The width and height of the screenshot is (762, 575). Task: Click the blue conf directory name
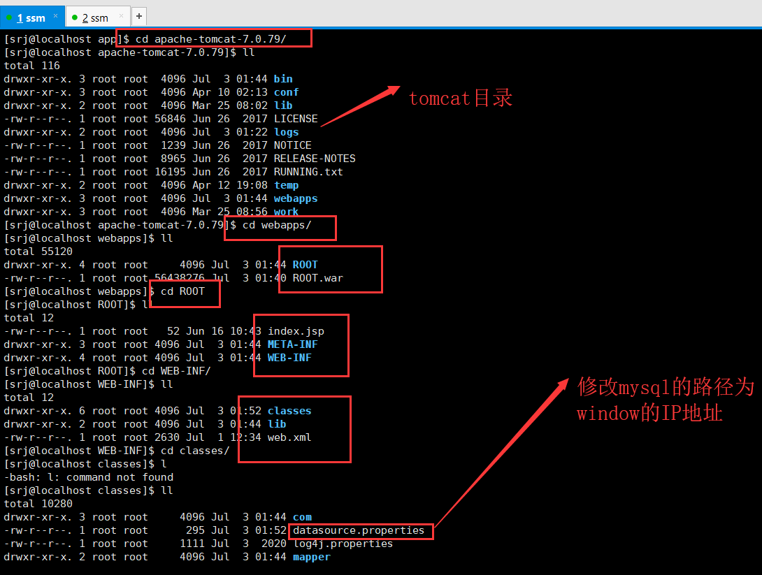point(287,92)
